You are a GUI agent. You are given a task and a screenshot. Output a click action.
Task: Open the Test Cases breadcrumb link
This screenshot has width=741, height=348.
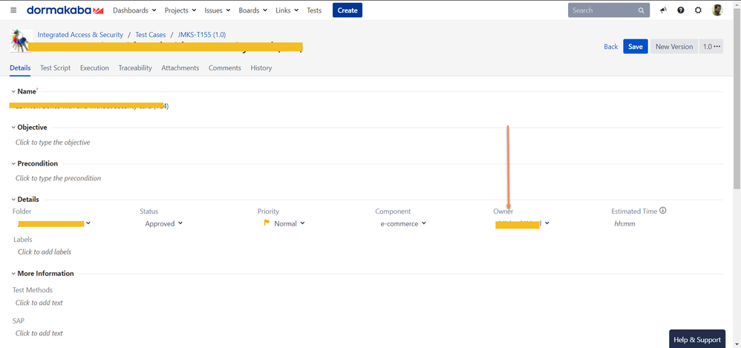[150, 34]
